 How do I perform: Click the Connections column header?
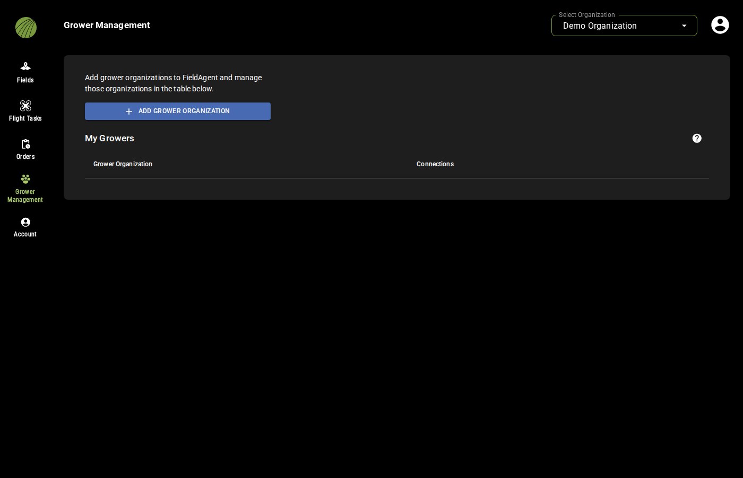[435, 164]
